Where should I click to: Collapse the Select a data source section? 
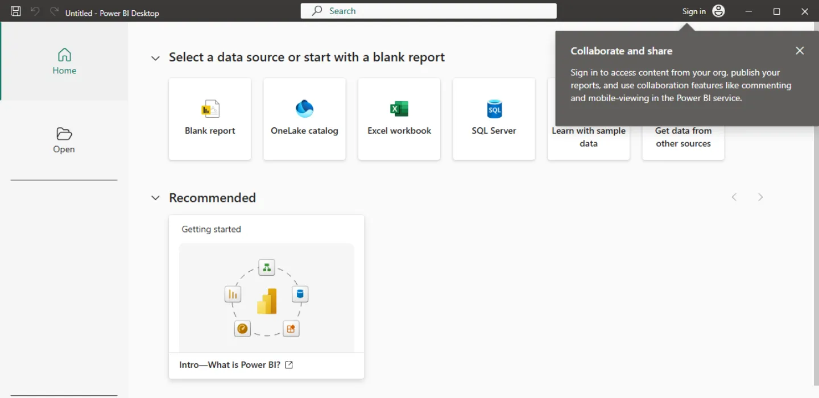click(155, 58)
